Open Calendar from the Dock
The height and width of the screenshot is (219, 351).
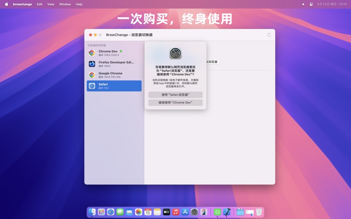click(x=148, y=212)
